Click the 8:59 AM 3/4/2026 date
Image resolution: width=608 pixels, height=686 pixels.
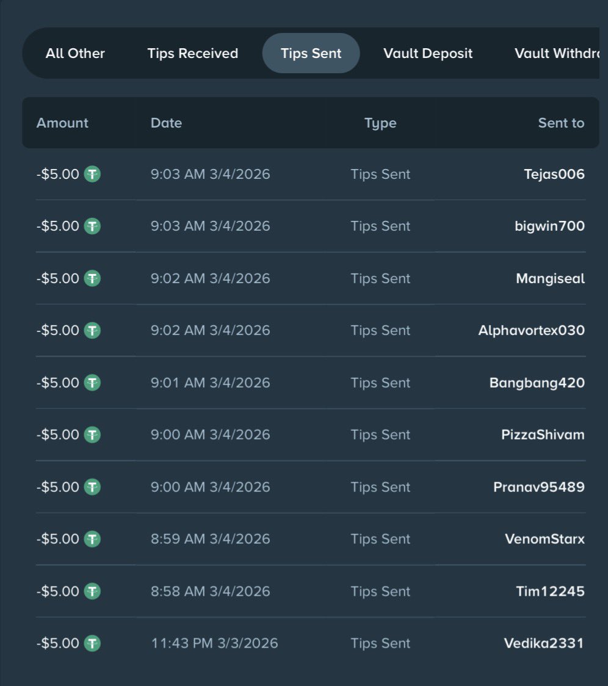pos(210,539)
